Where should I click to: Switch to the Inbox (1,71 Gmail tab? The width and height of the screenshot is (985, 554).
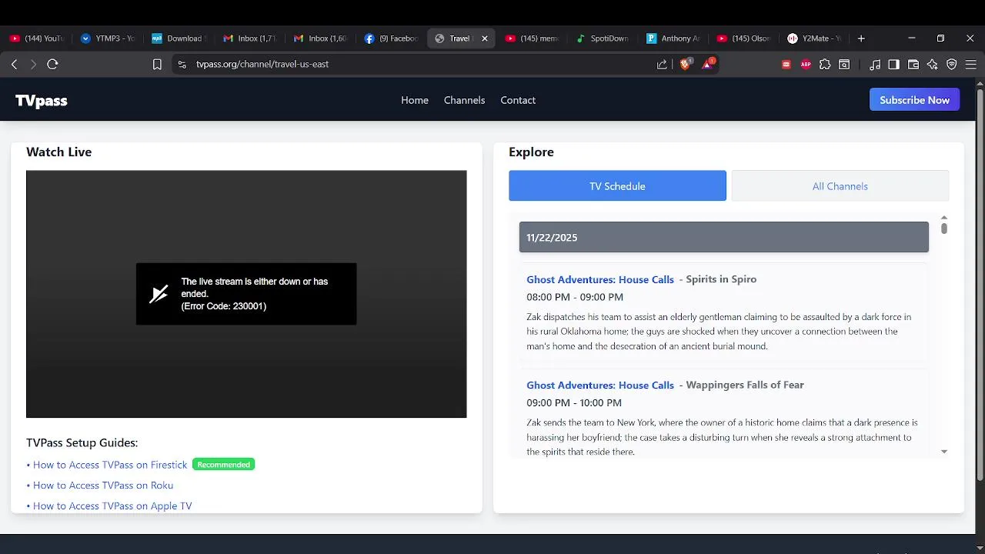[x=249, y=38]
